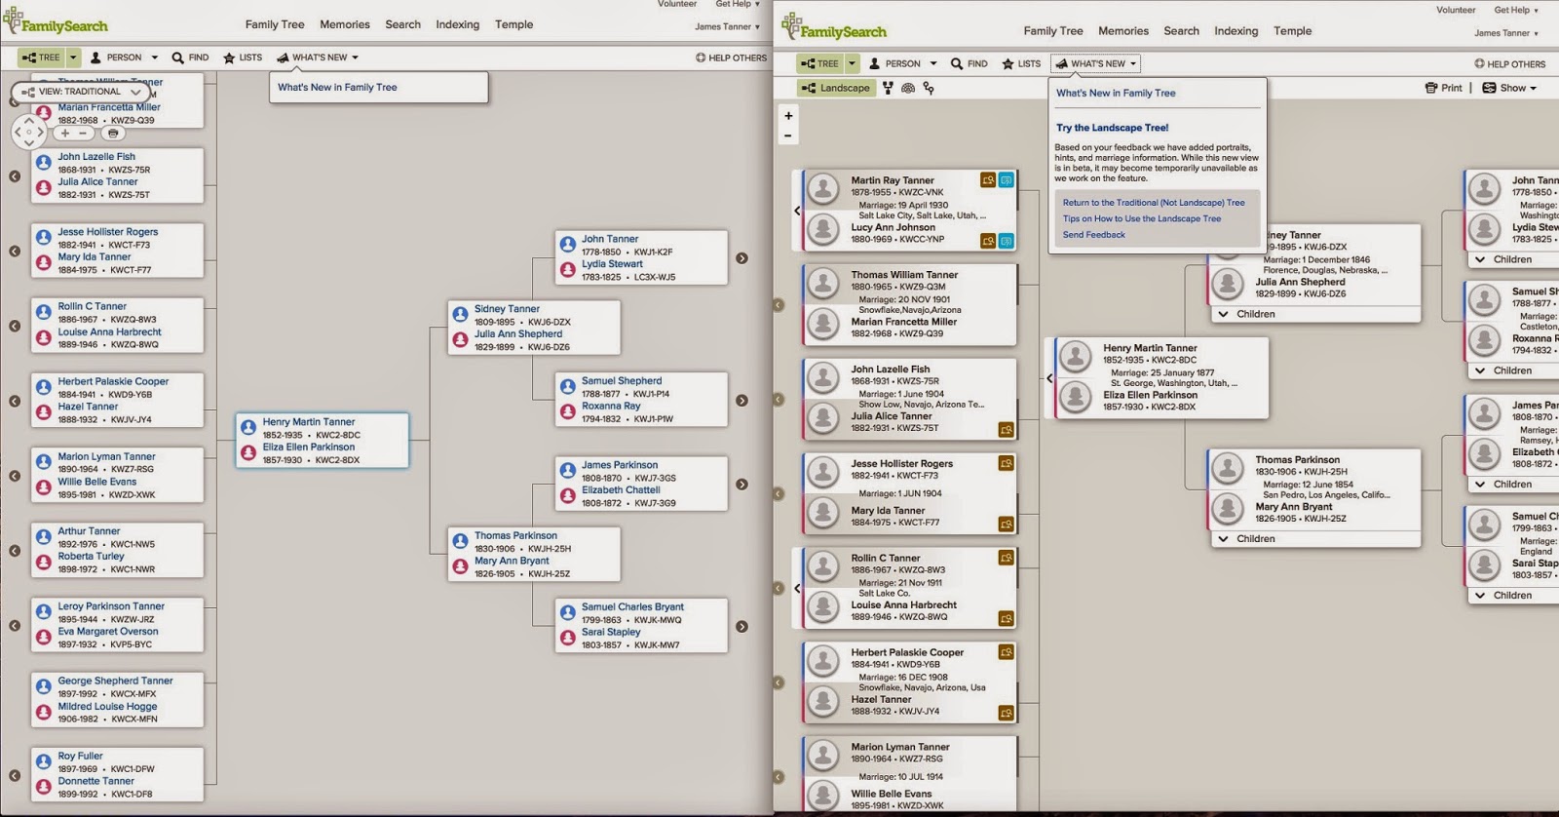Image resolution: width=1559 pixels, height=817 pixels.
Task: Open Memories tab in left window
Action: point(345,24)
